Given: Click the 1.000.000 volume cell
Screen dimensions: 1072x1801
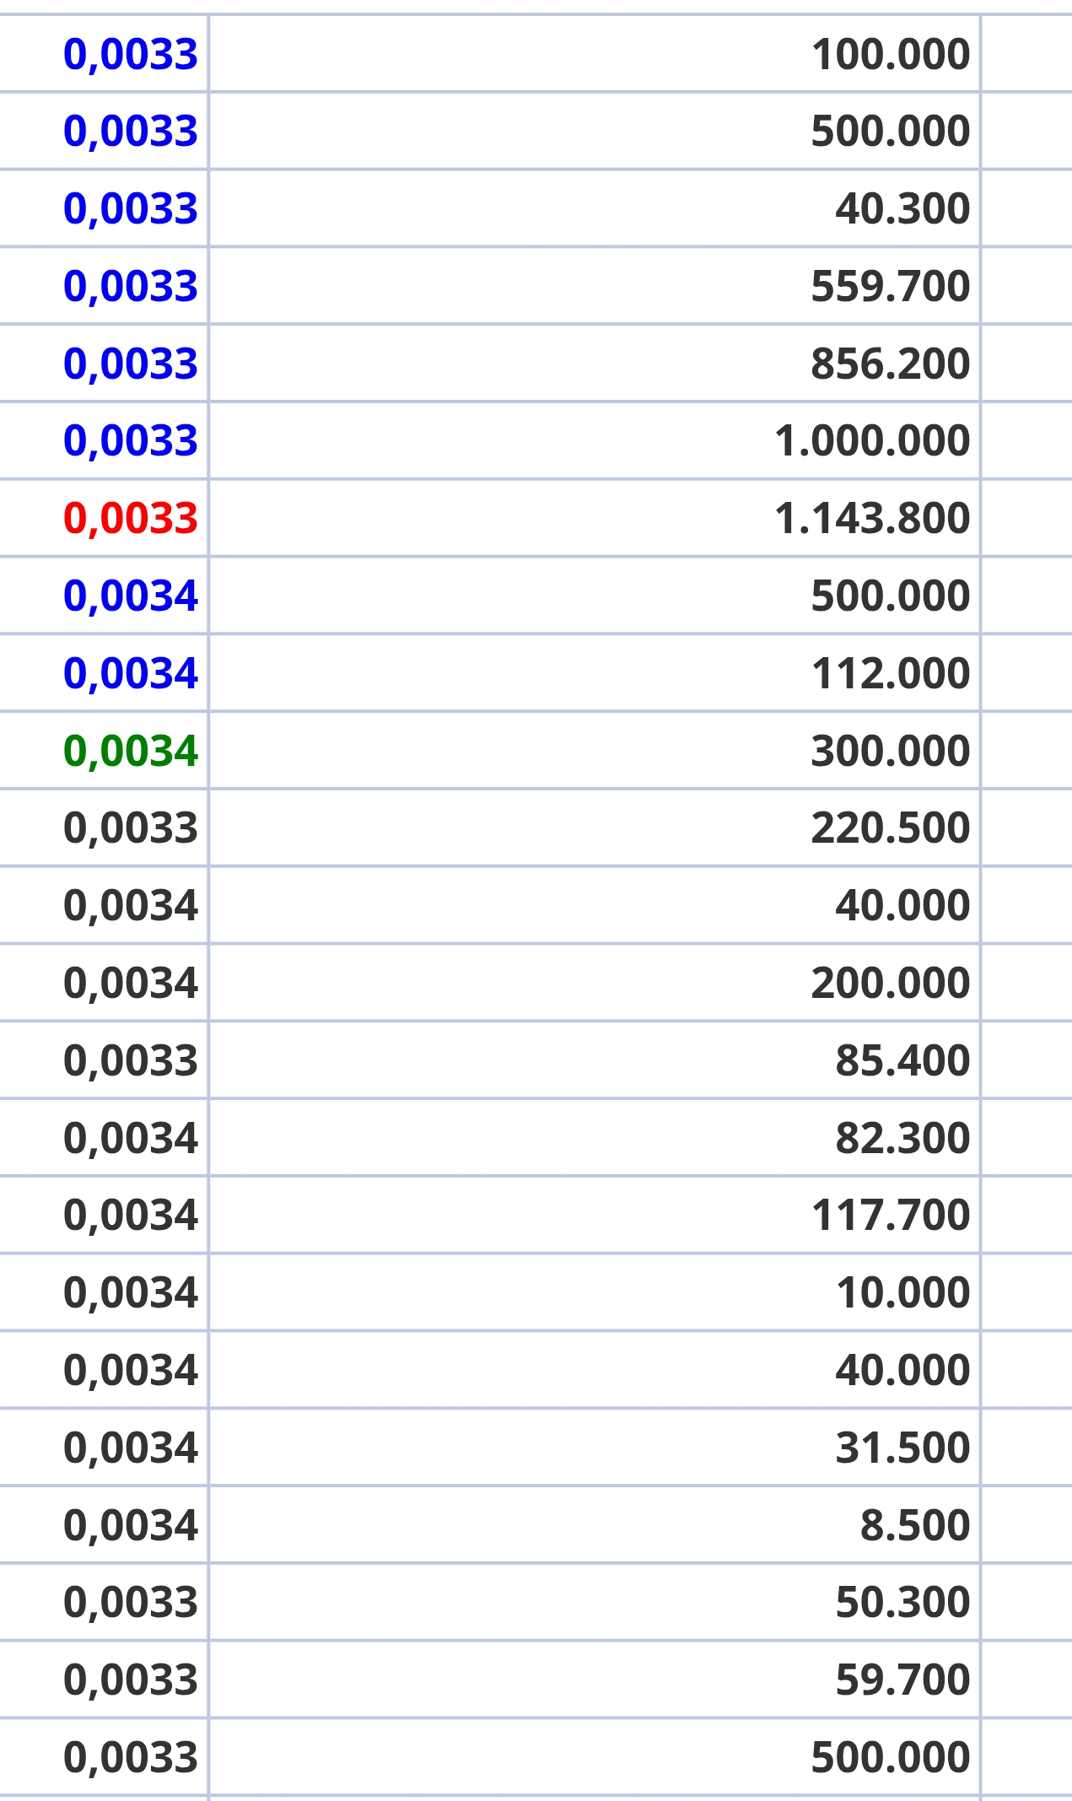Looking at the screenshot, I should coord(595,440).
